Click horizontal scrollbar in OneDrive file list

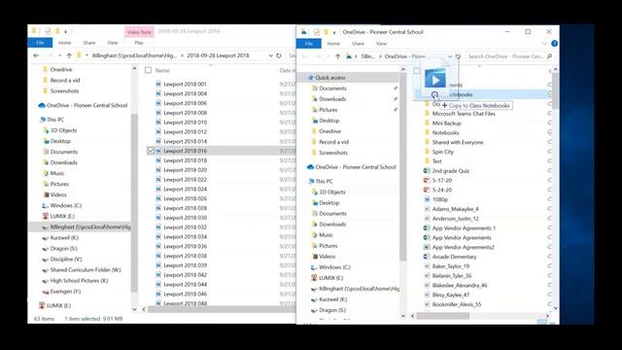click(x=442, y=316)
